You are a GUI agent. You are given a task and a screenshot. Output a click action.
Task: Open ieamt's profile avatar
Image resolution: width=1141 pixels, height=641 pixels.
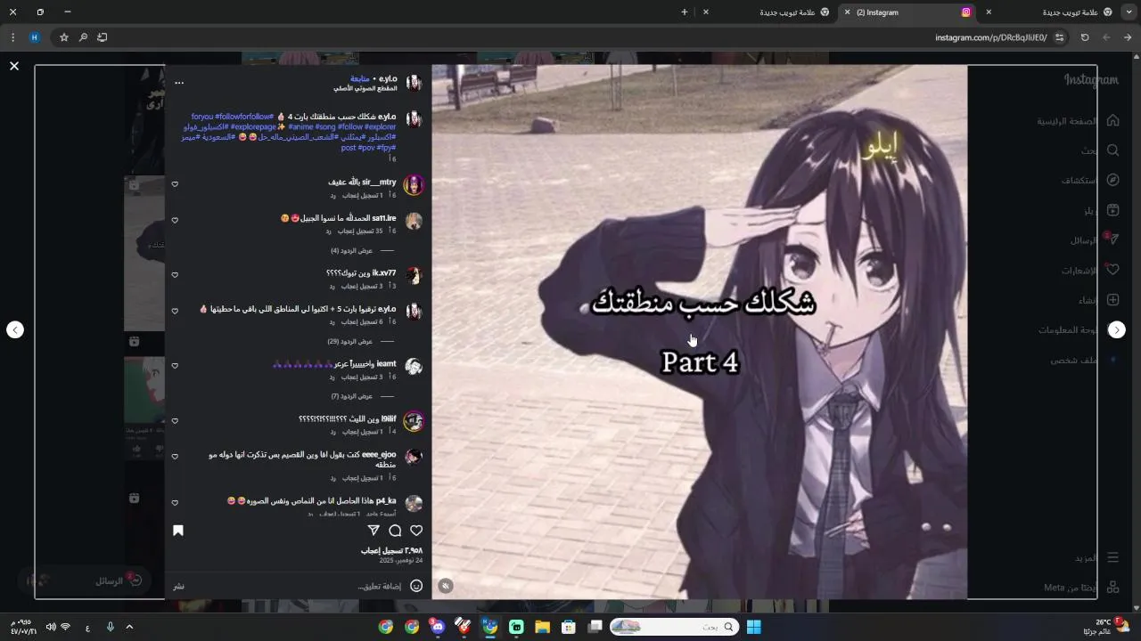(414, 367)
